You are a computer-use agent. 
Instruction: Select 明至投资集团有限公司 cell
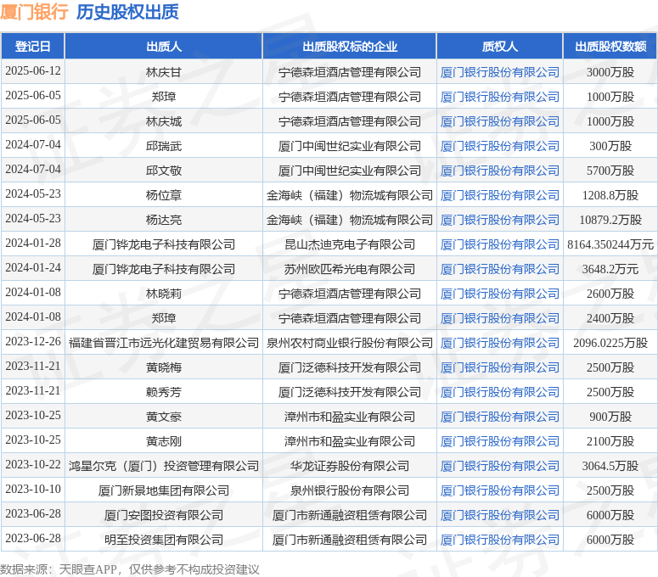[164, 540]
